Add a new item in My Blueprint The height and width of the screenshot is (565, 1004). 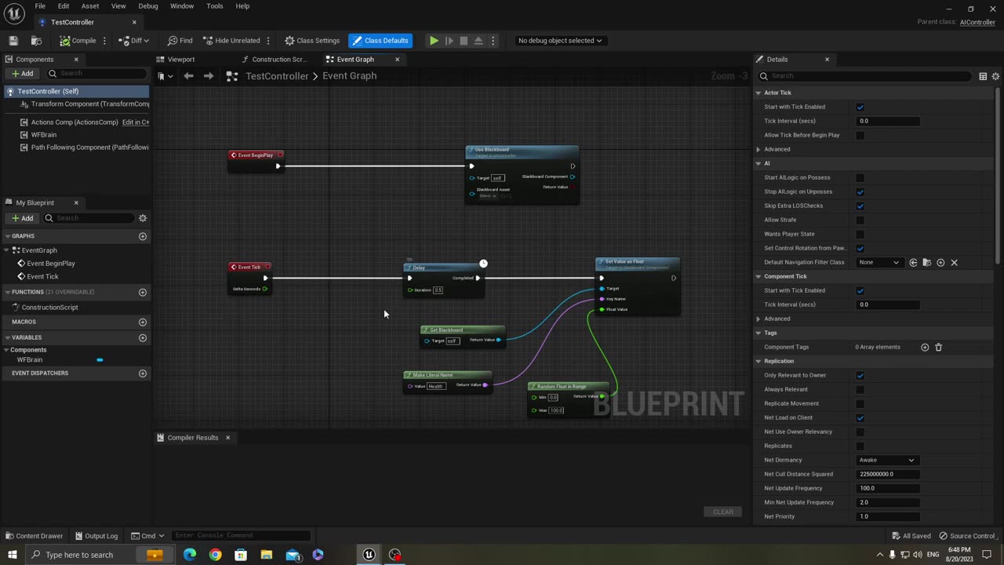coord(22,218)
